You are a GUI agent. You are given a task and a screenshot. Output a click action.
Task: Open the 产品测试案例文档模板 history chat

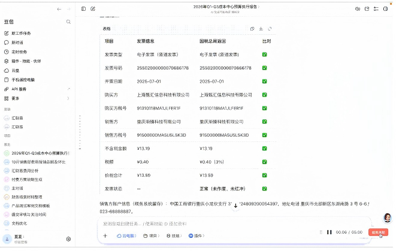[27, 206]
